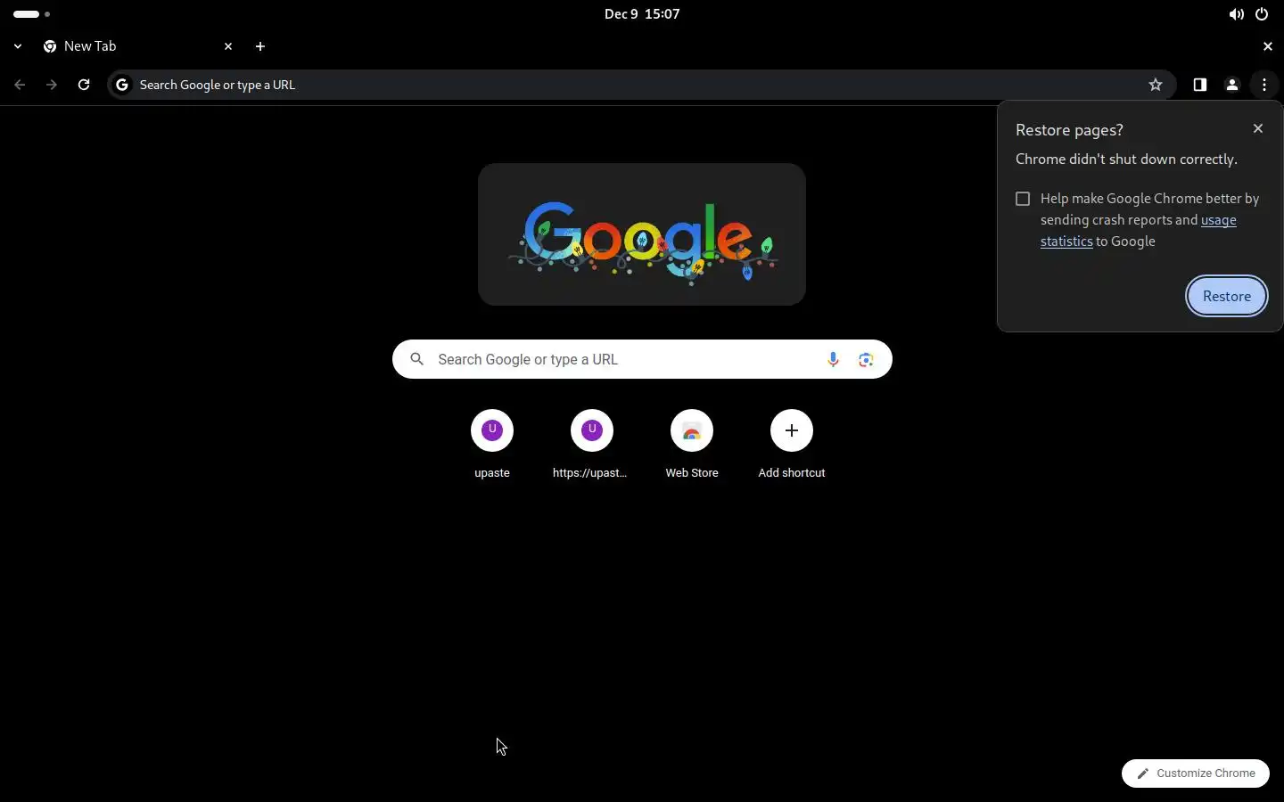Image resolution: width=1284 pixels, height=802 pixels.
Task: Click the back navigation arrow
Action: [x=20, y=85]
